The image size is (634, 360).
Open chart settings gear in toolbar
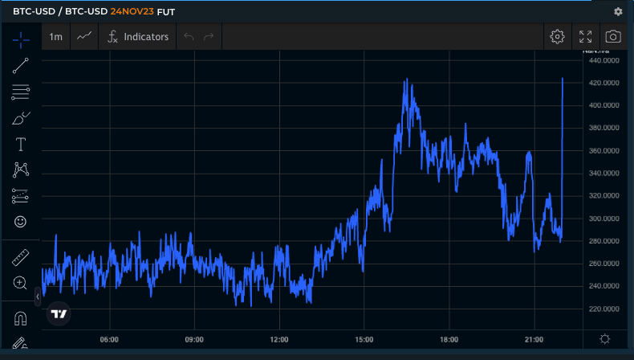[557, 36]
